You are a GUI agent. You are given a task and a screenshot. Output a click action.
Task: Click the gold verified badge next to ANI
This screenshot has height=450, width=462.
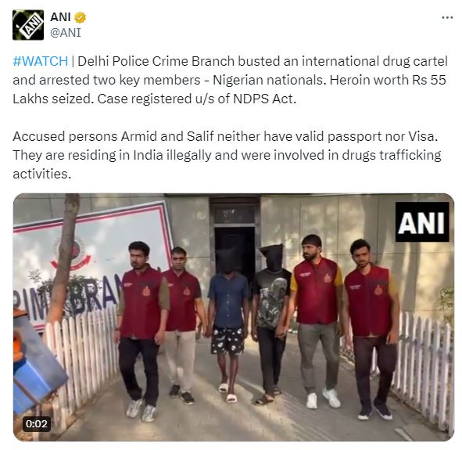[x=80, y=18]
